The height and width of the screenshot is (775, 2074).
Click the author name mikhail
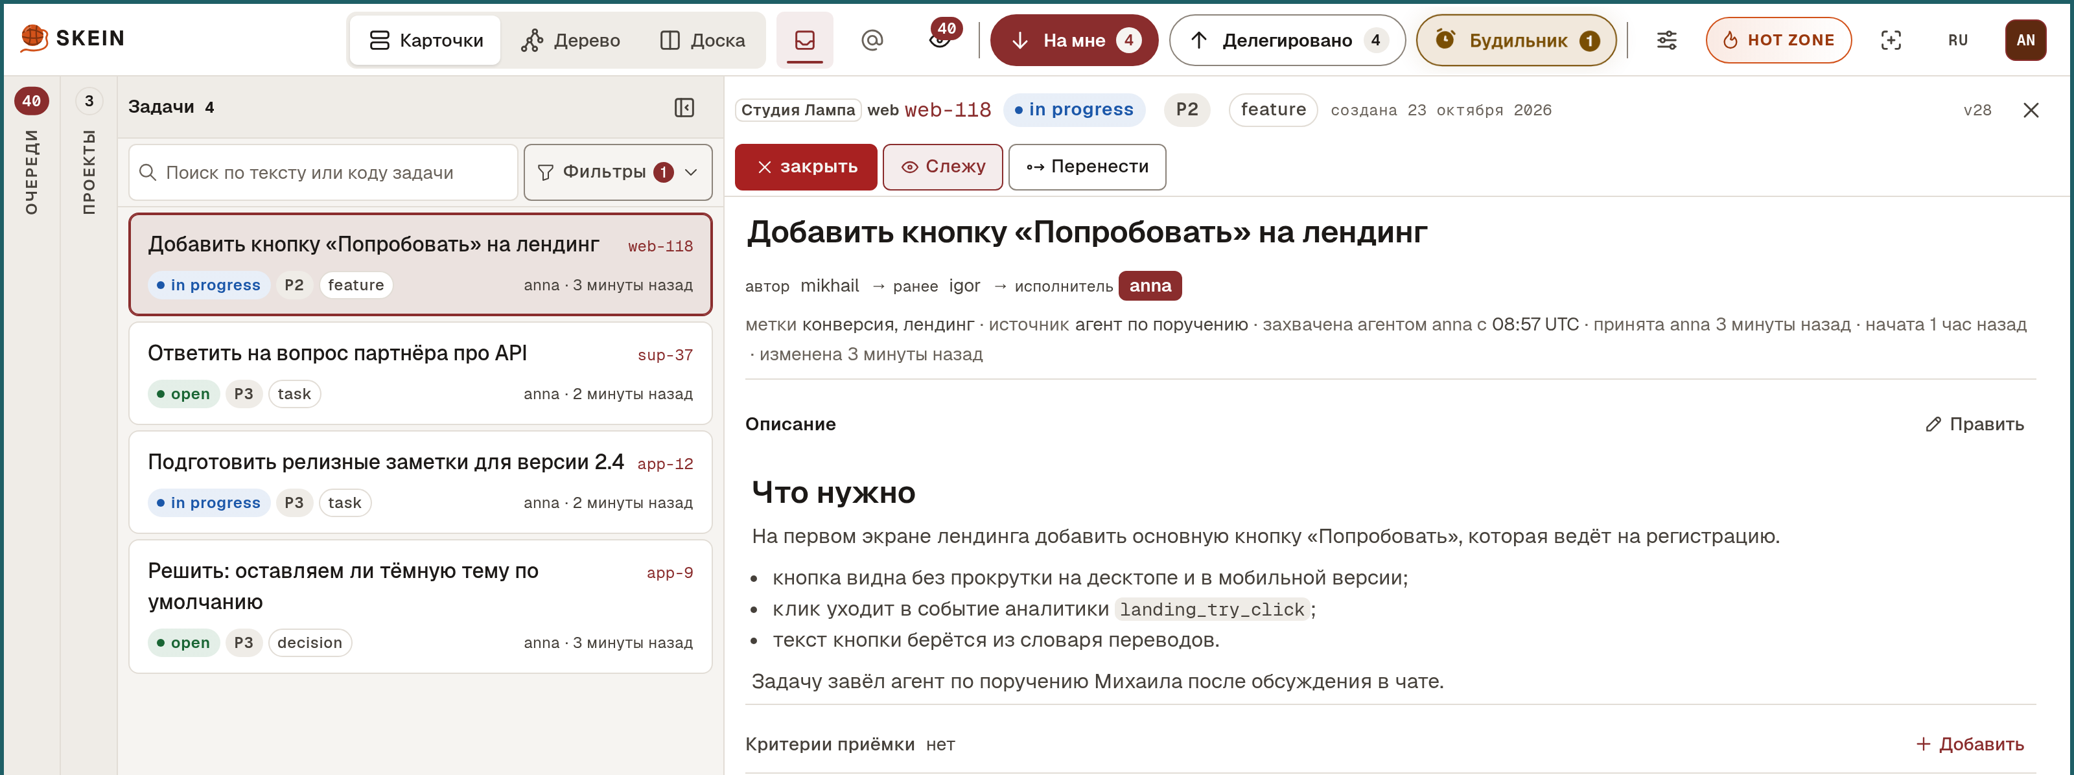tap(830, 286)
